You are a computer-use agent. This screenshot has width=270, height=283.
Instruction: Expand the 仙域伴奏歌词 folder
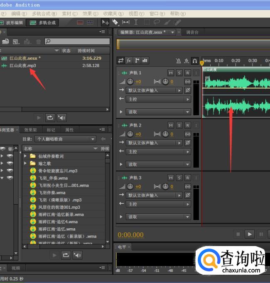[x=26, y=156]
